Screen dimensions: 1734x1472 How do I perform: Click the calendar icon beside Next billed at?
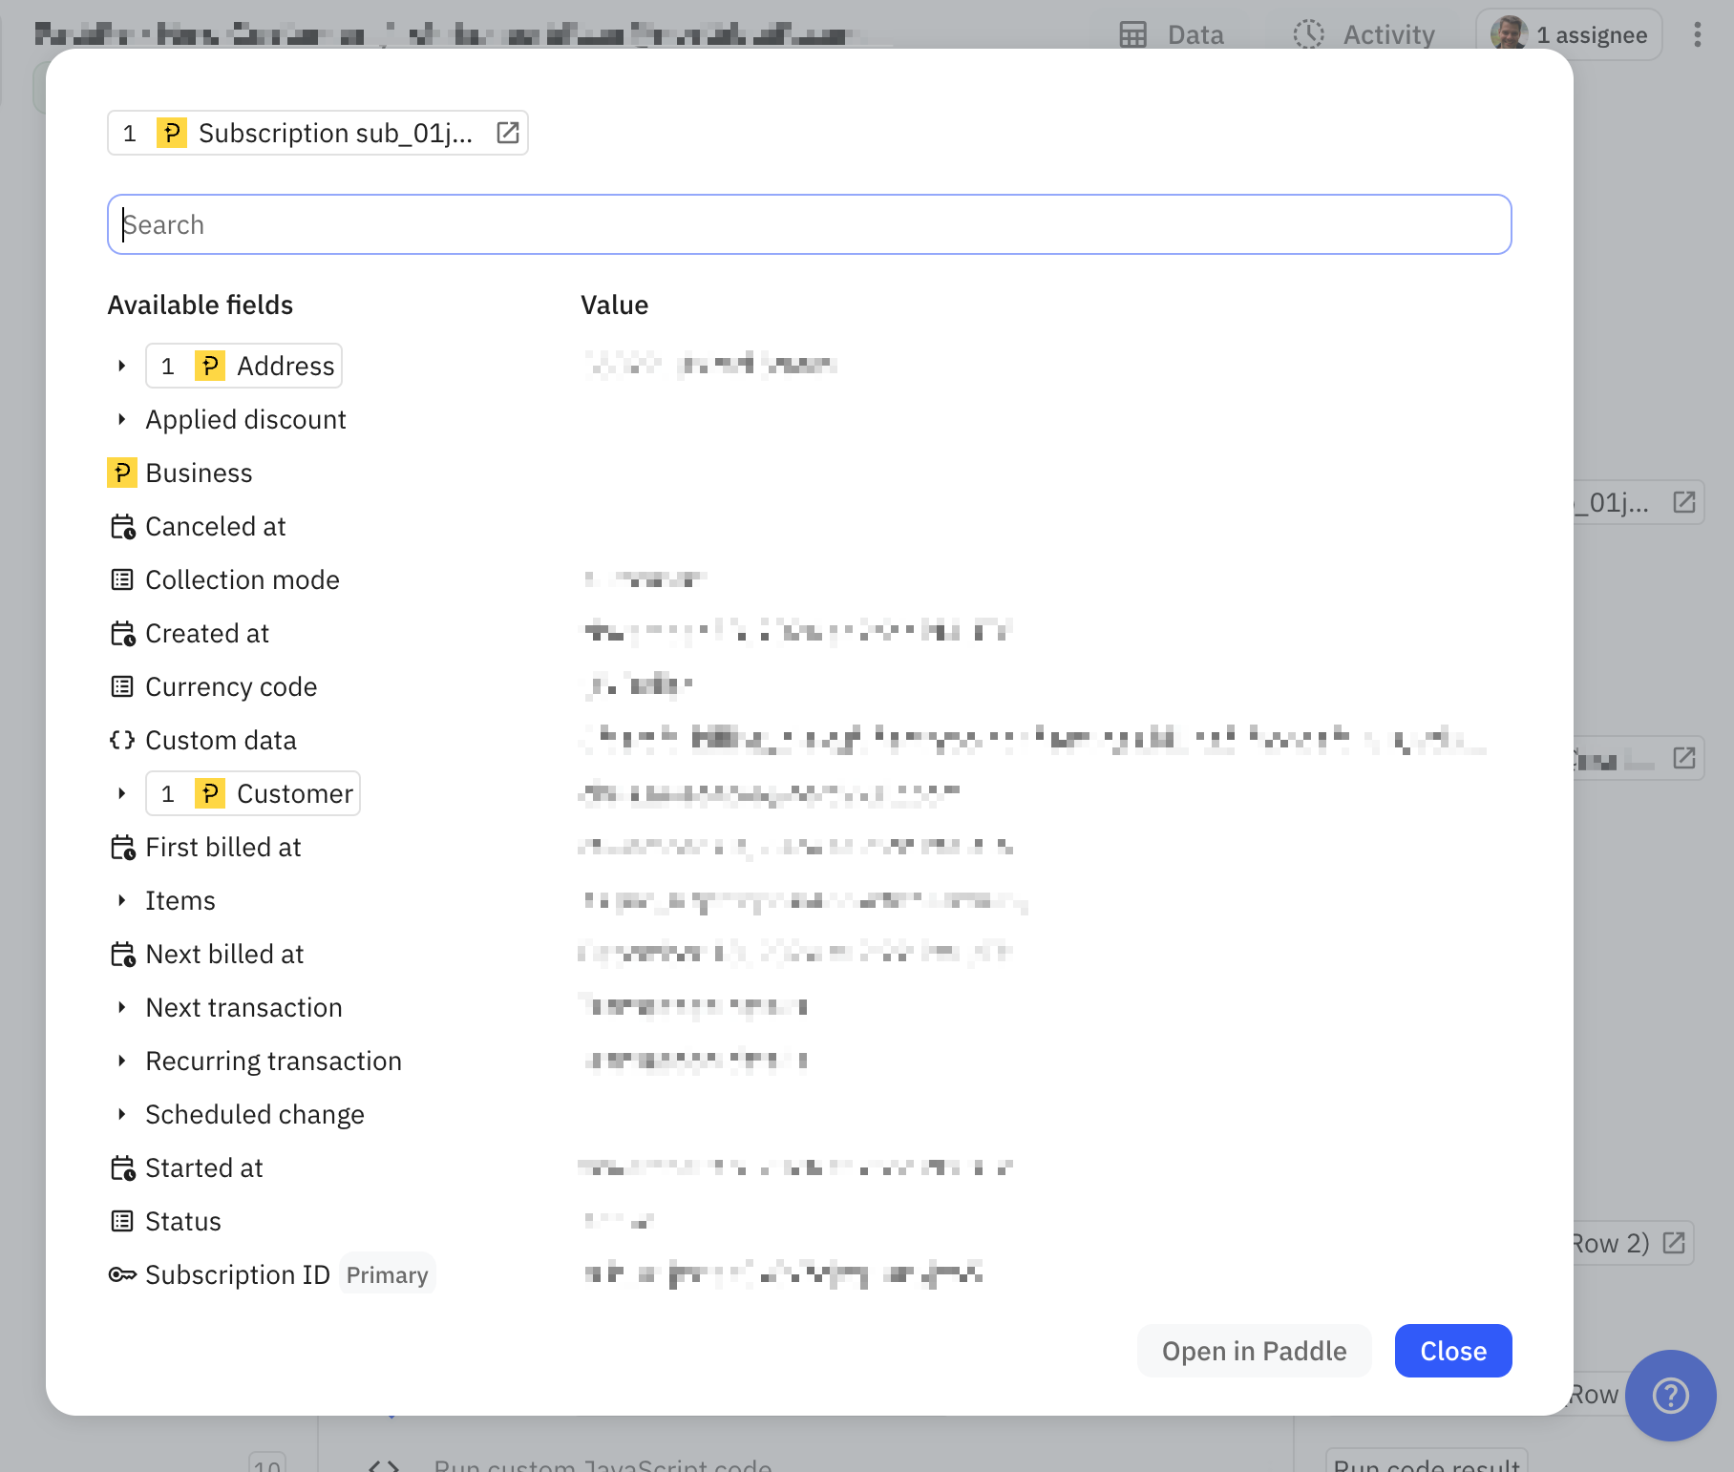122,953
